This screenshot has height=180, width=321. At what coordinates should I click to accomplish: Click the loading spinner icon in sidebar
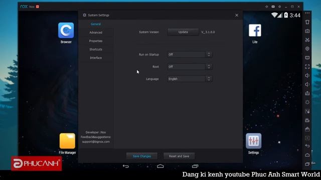[x=307, y=102]
